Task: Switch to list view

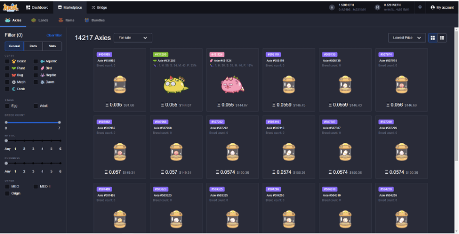Action: click(x=442, y=37)
